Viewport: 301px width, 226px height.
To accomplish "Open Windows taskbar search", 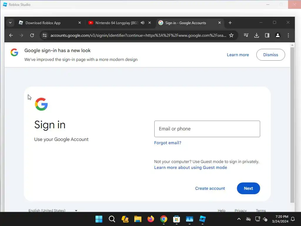I will 112,219.
